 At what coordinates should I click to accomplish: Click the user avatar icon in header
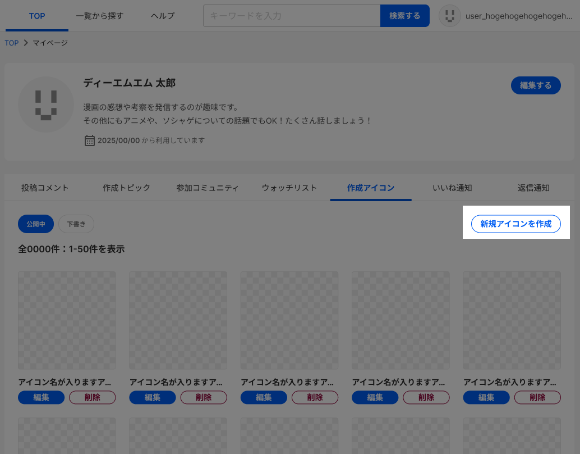tap(449, 16)
